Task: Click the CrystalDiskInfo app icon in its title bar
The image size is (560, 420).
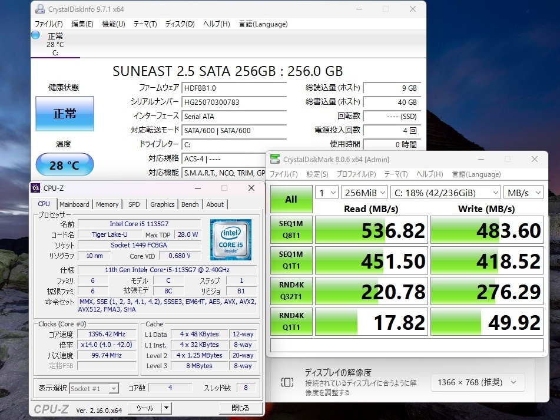Action: [x=40, y=9]
